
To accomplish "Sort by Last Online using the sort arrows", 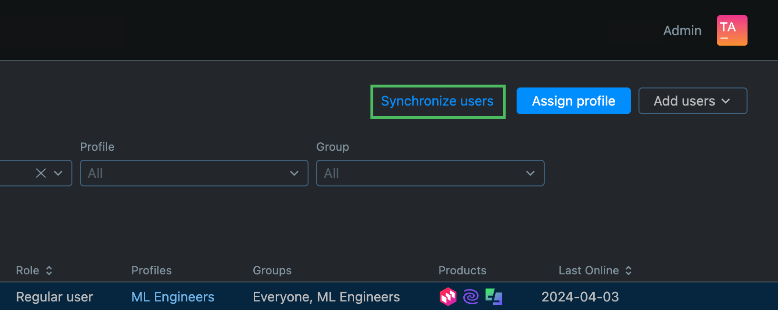I will click(628, 271).
